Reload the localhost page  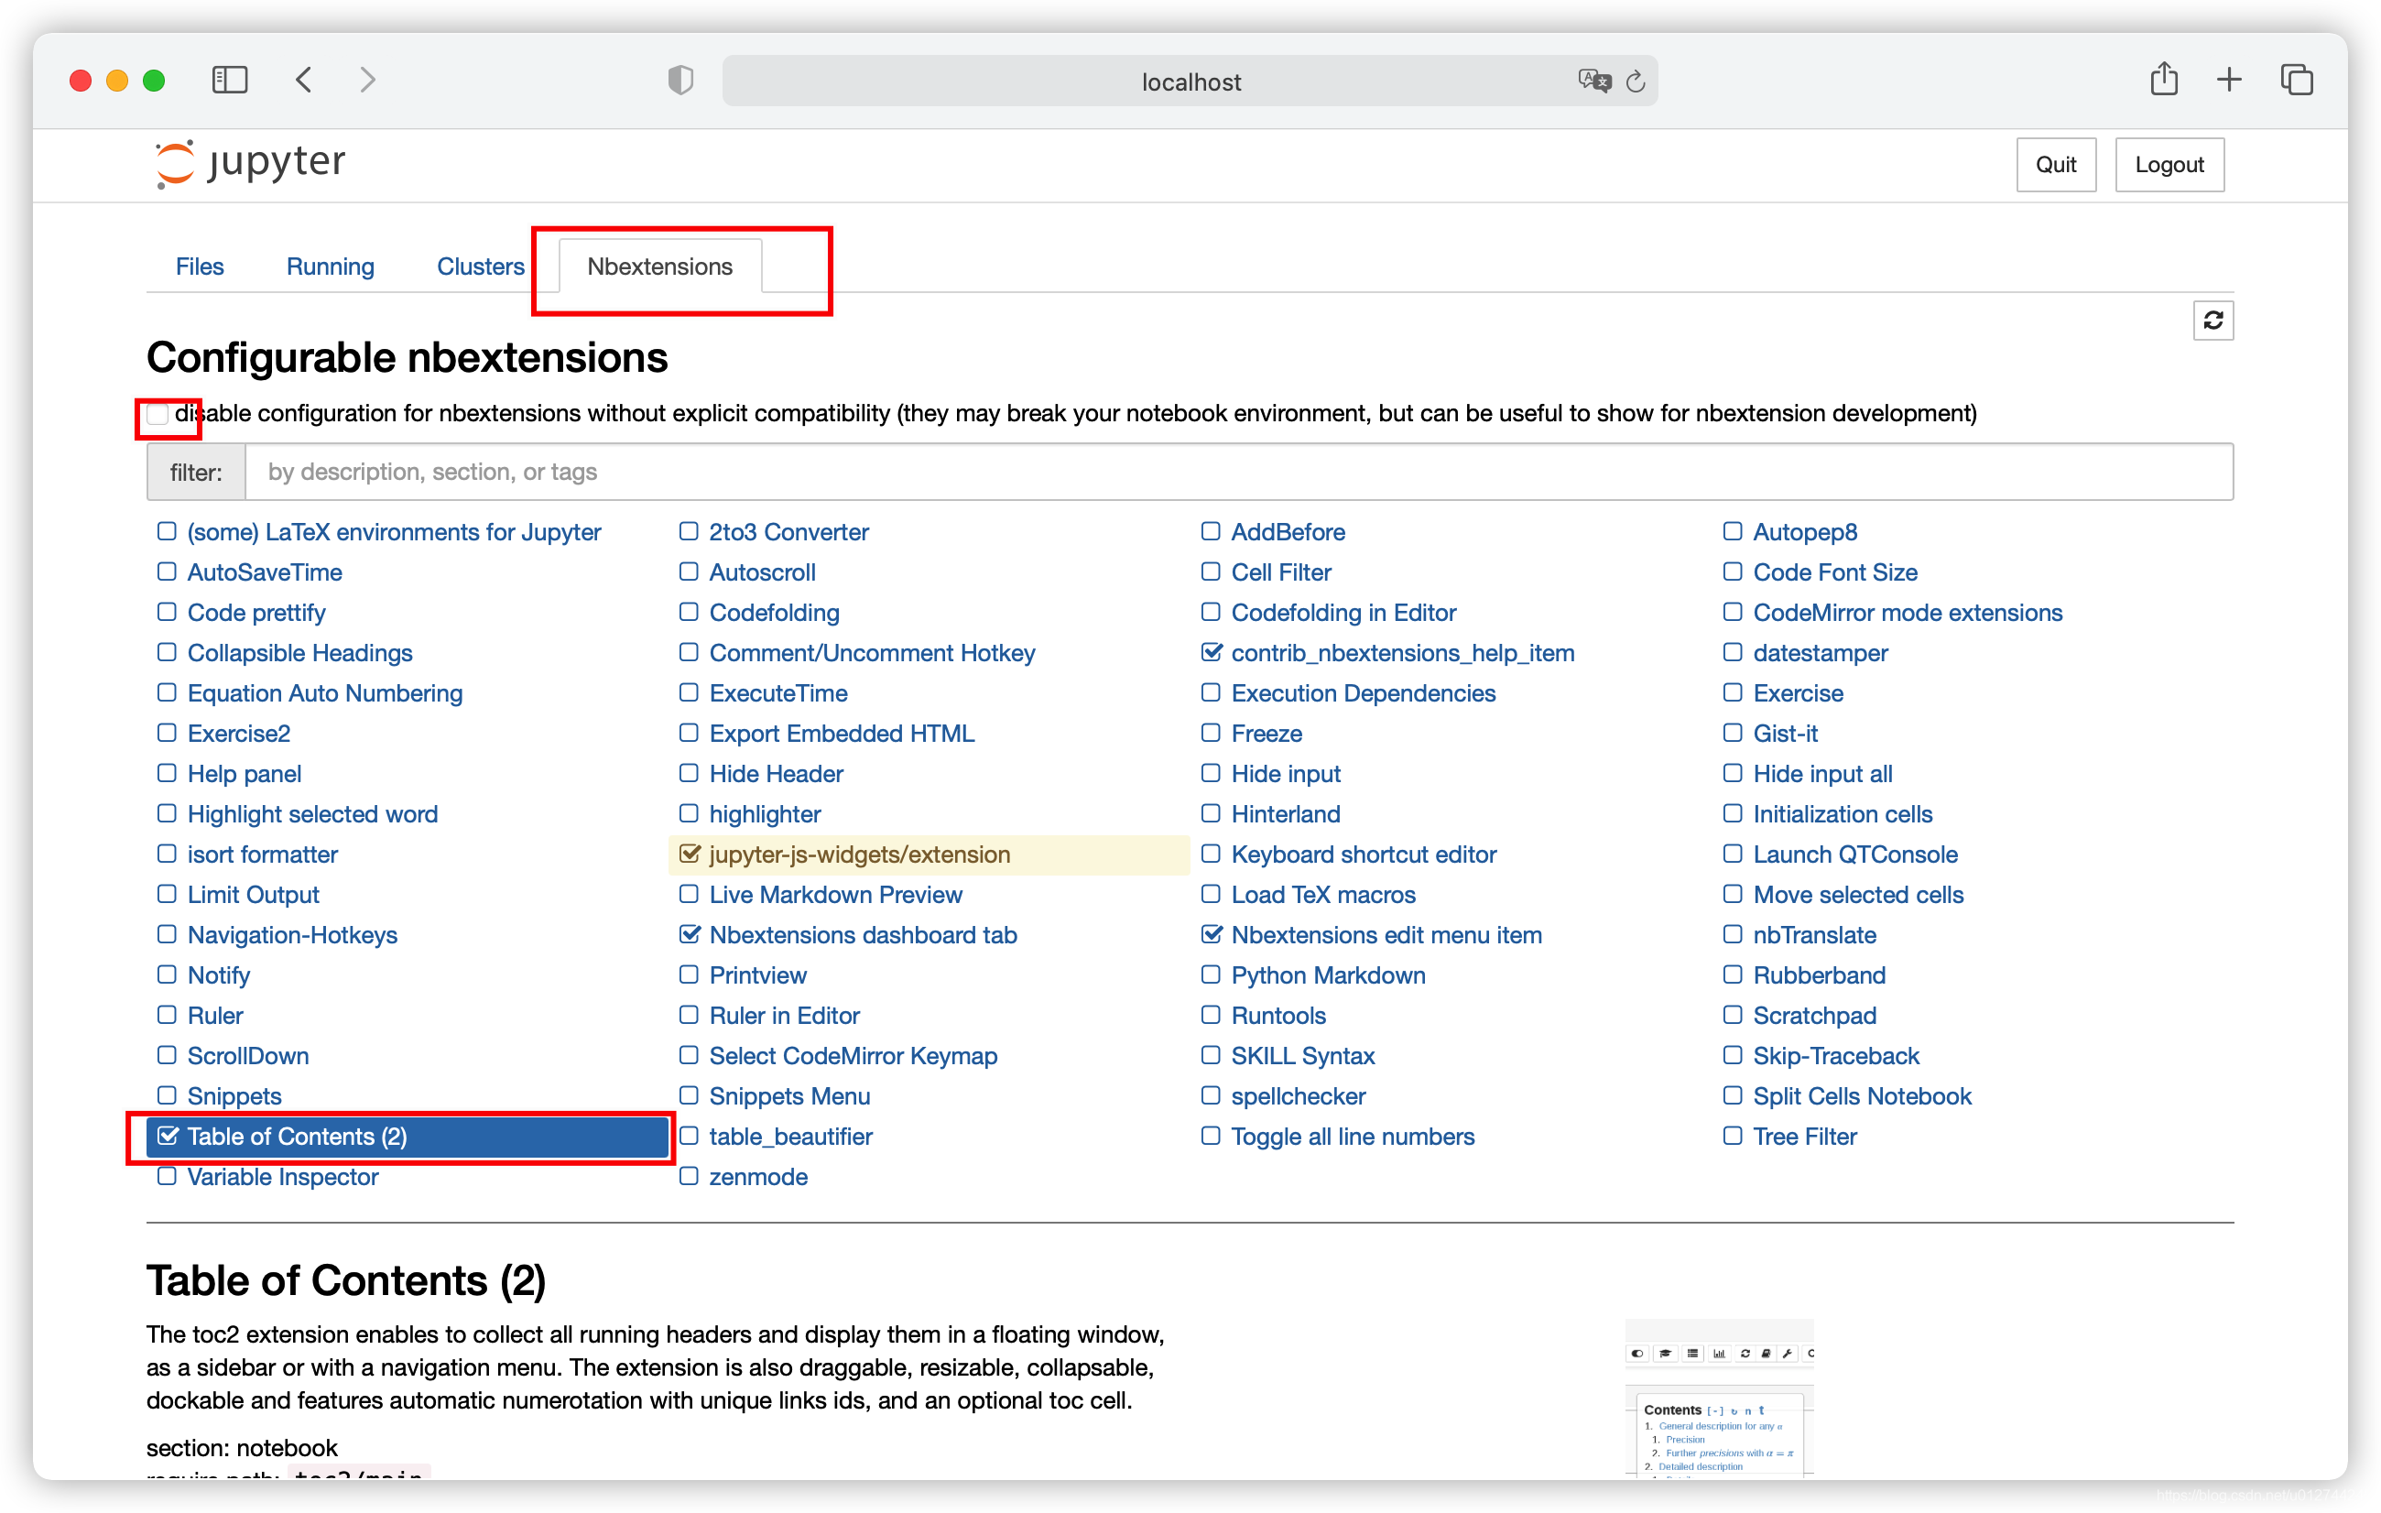(1636, 82)
